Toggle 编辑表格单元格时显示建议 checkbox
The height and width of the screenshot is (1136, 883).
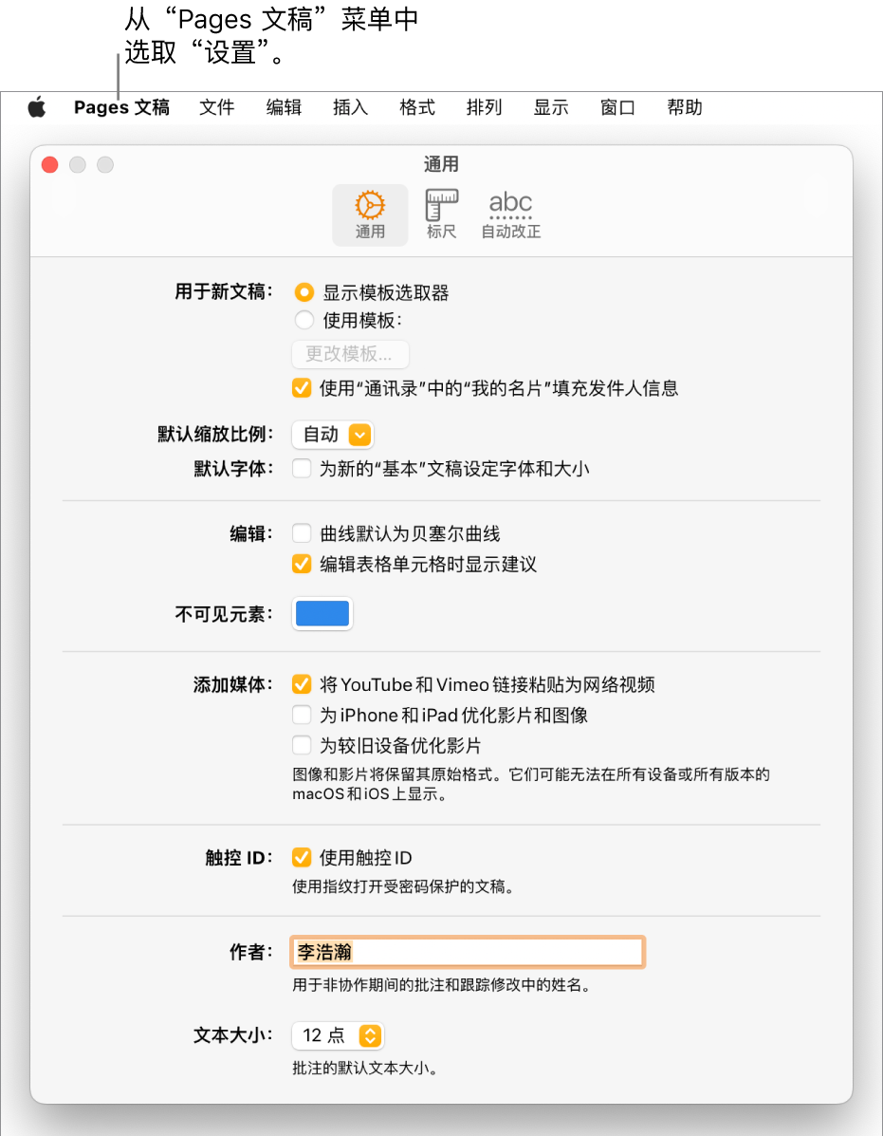(x=302, y=564)
